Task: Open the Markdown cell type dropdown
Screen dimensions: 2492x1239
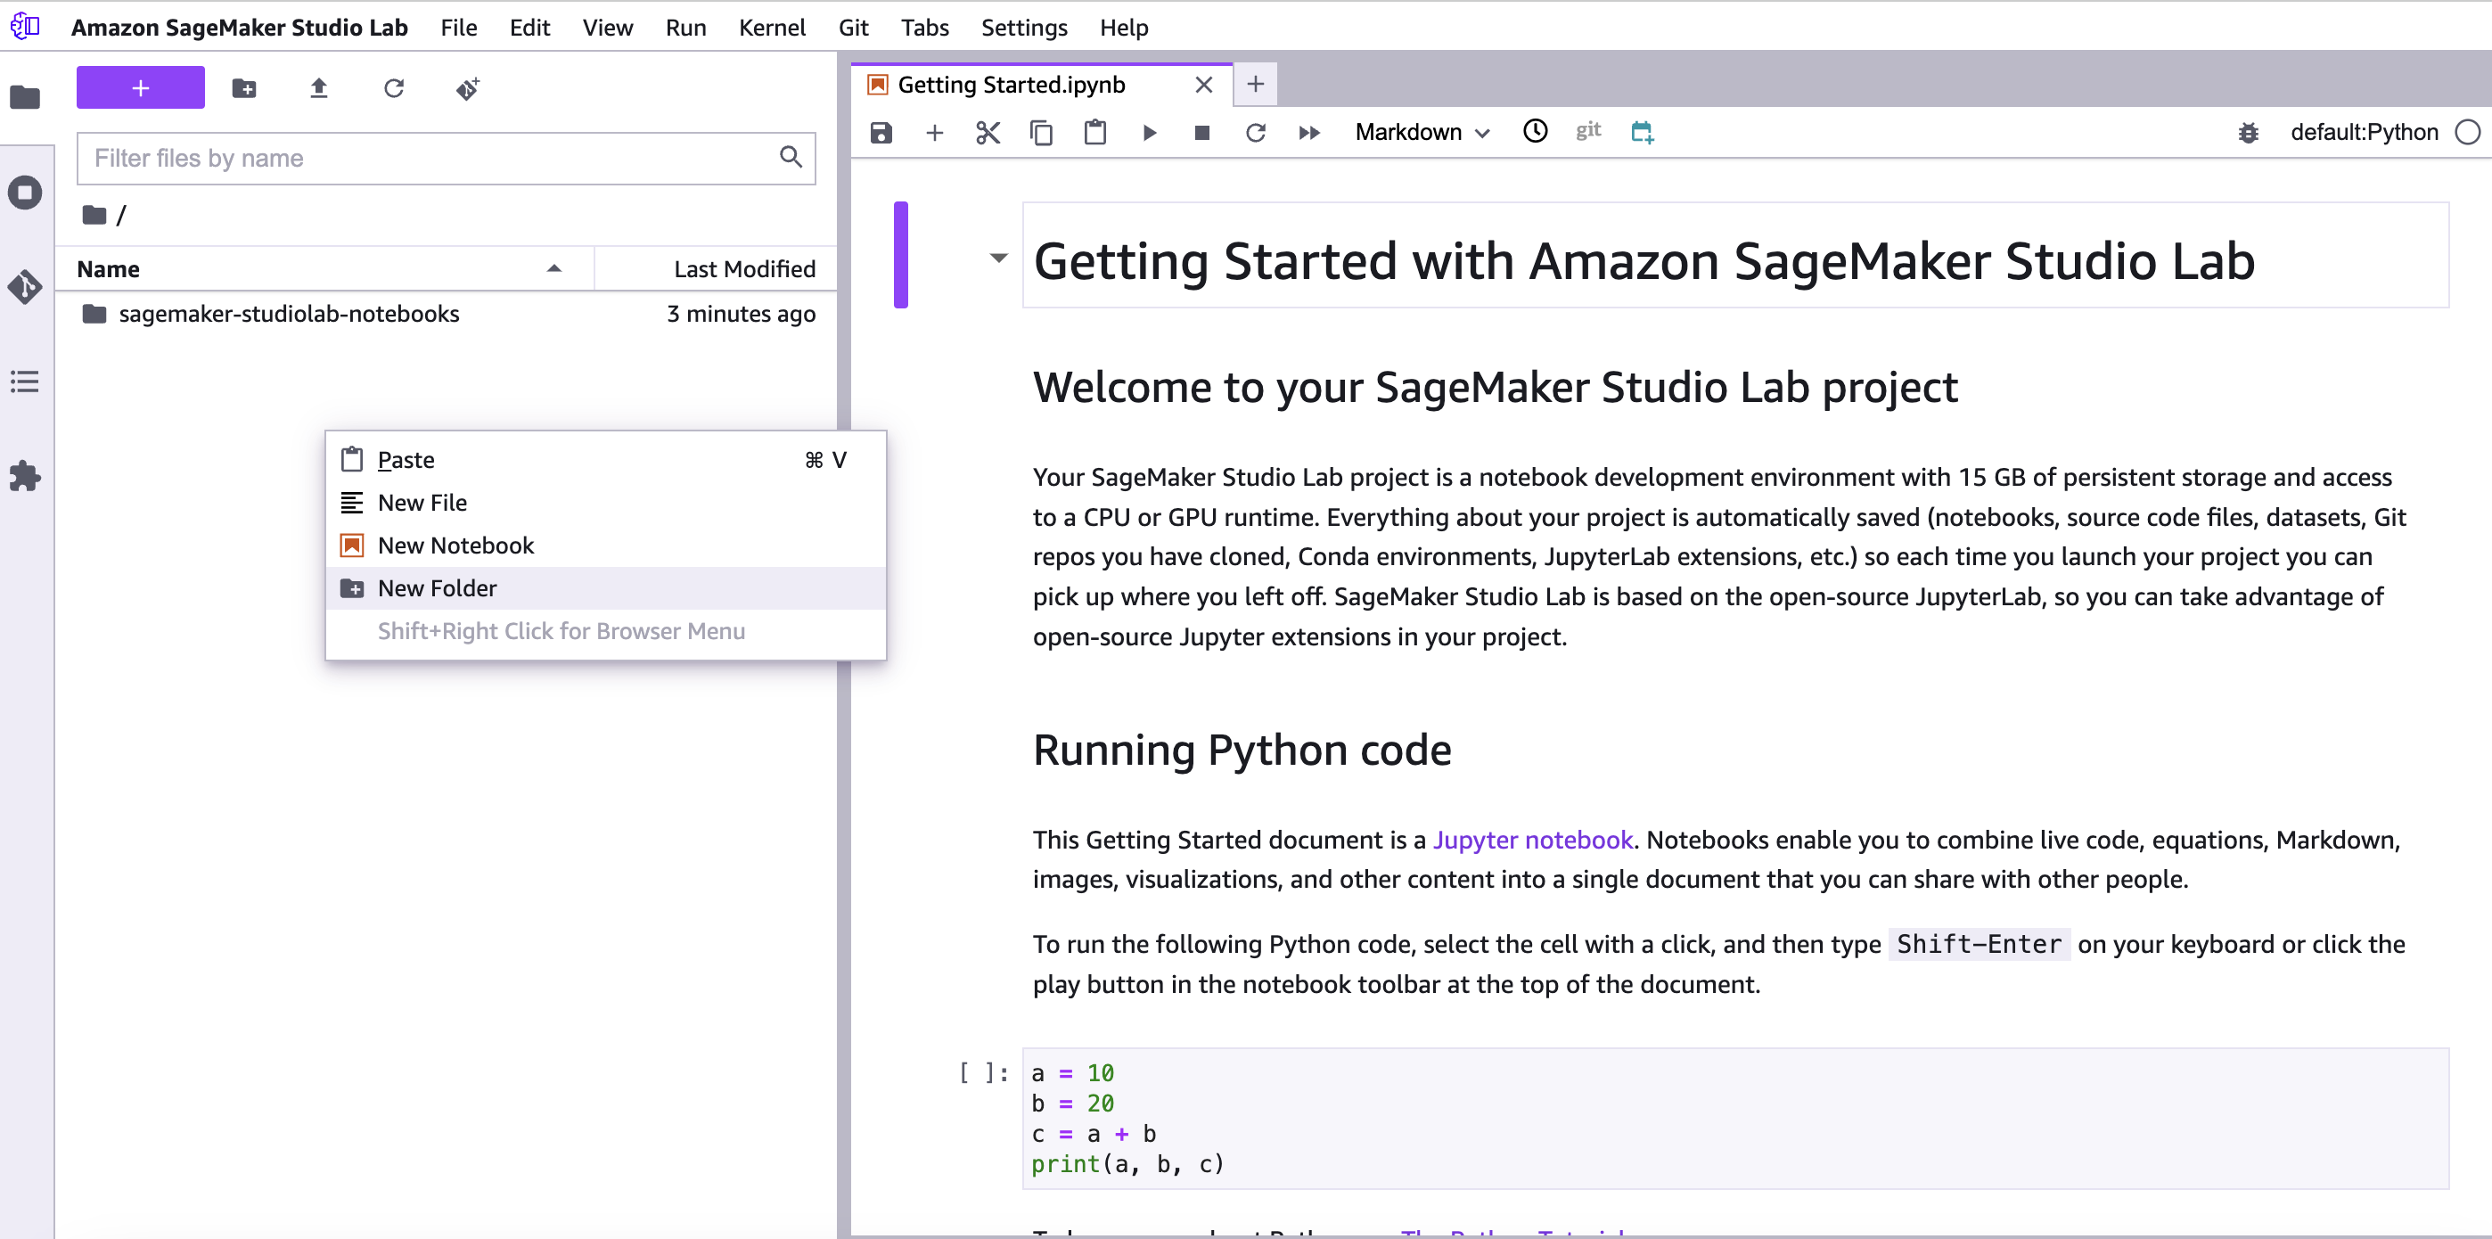Action: (1421, 133)
